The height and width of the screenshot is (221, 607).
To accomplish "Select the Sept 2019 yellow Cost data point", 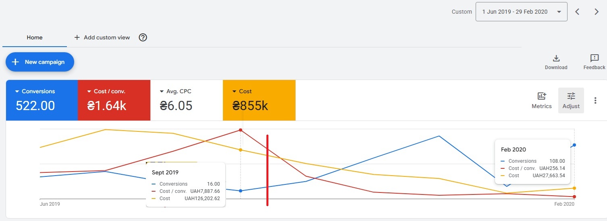I will pos(241,150).
